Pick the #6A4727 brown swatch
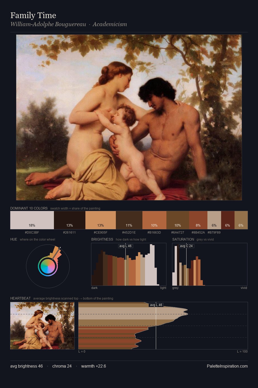The width and height of the screenshot is (258, 388). click(178, 220)
